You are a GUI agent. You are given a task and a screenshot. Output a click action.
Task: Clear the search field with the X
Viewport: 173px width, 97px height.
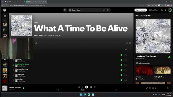coord(104,10)
